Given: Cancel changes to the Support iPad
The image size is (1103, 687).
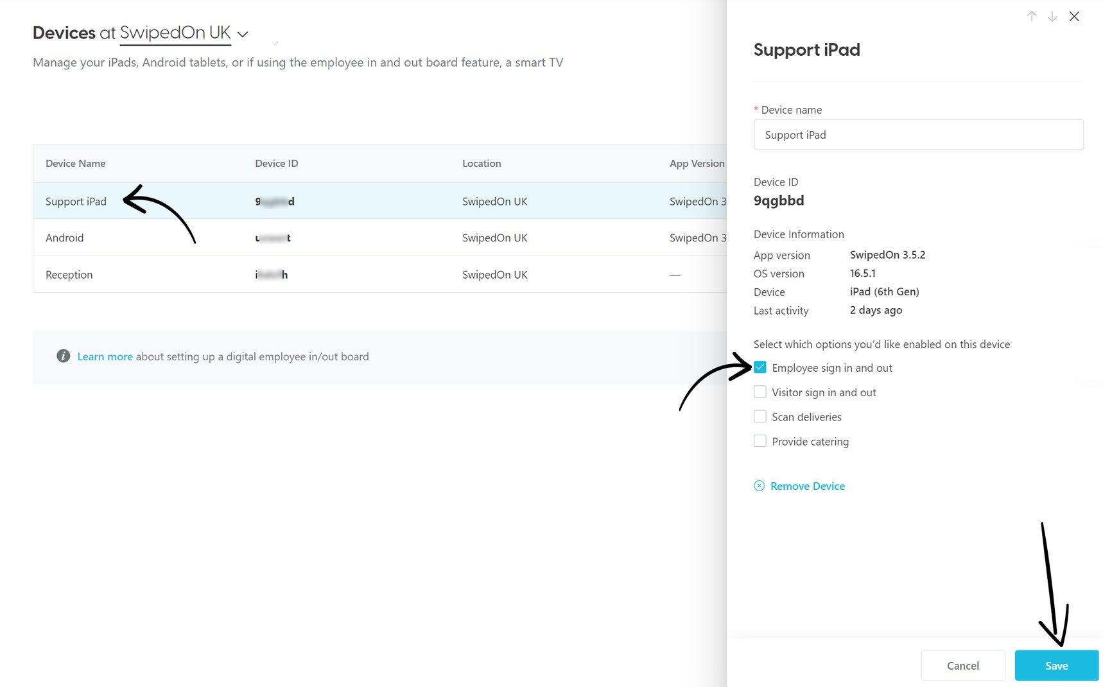Looking at the screenshot, I should click(x=962, y=665).
